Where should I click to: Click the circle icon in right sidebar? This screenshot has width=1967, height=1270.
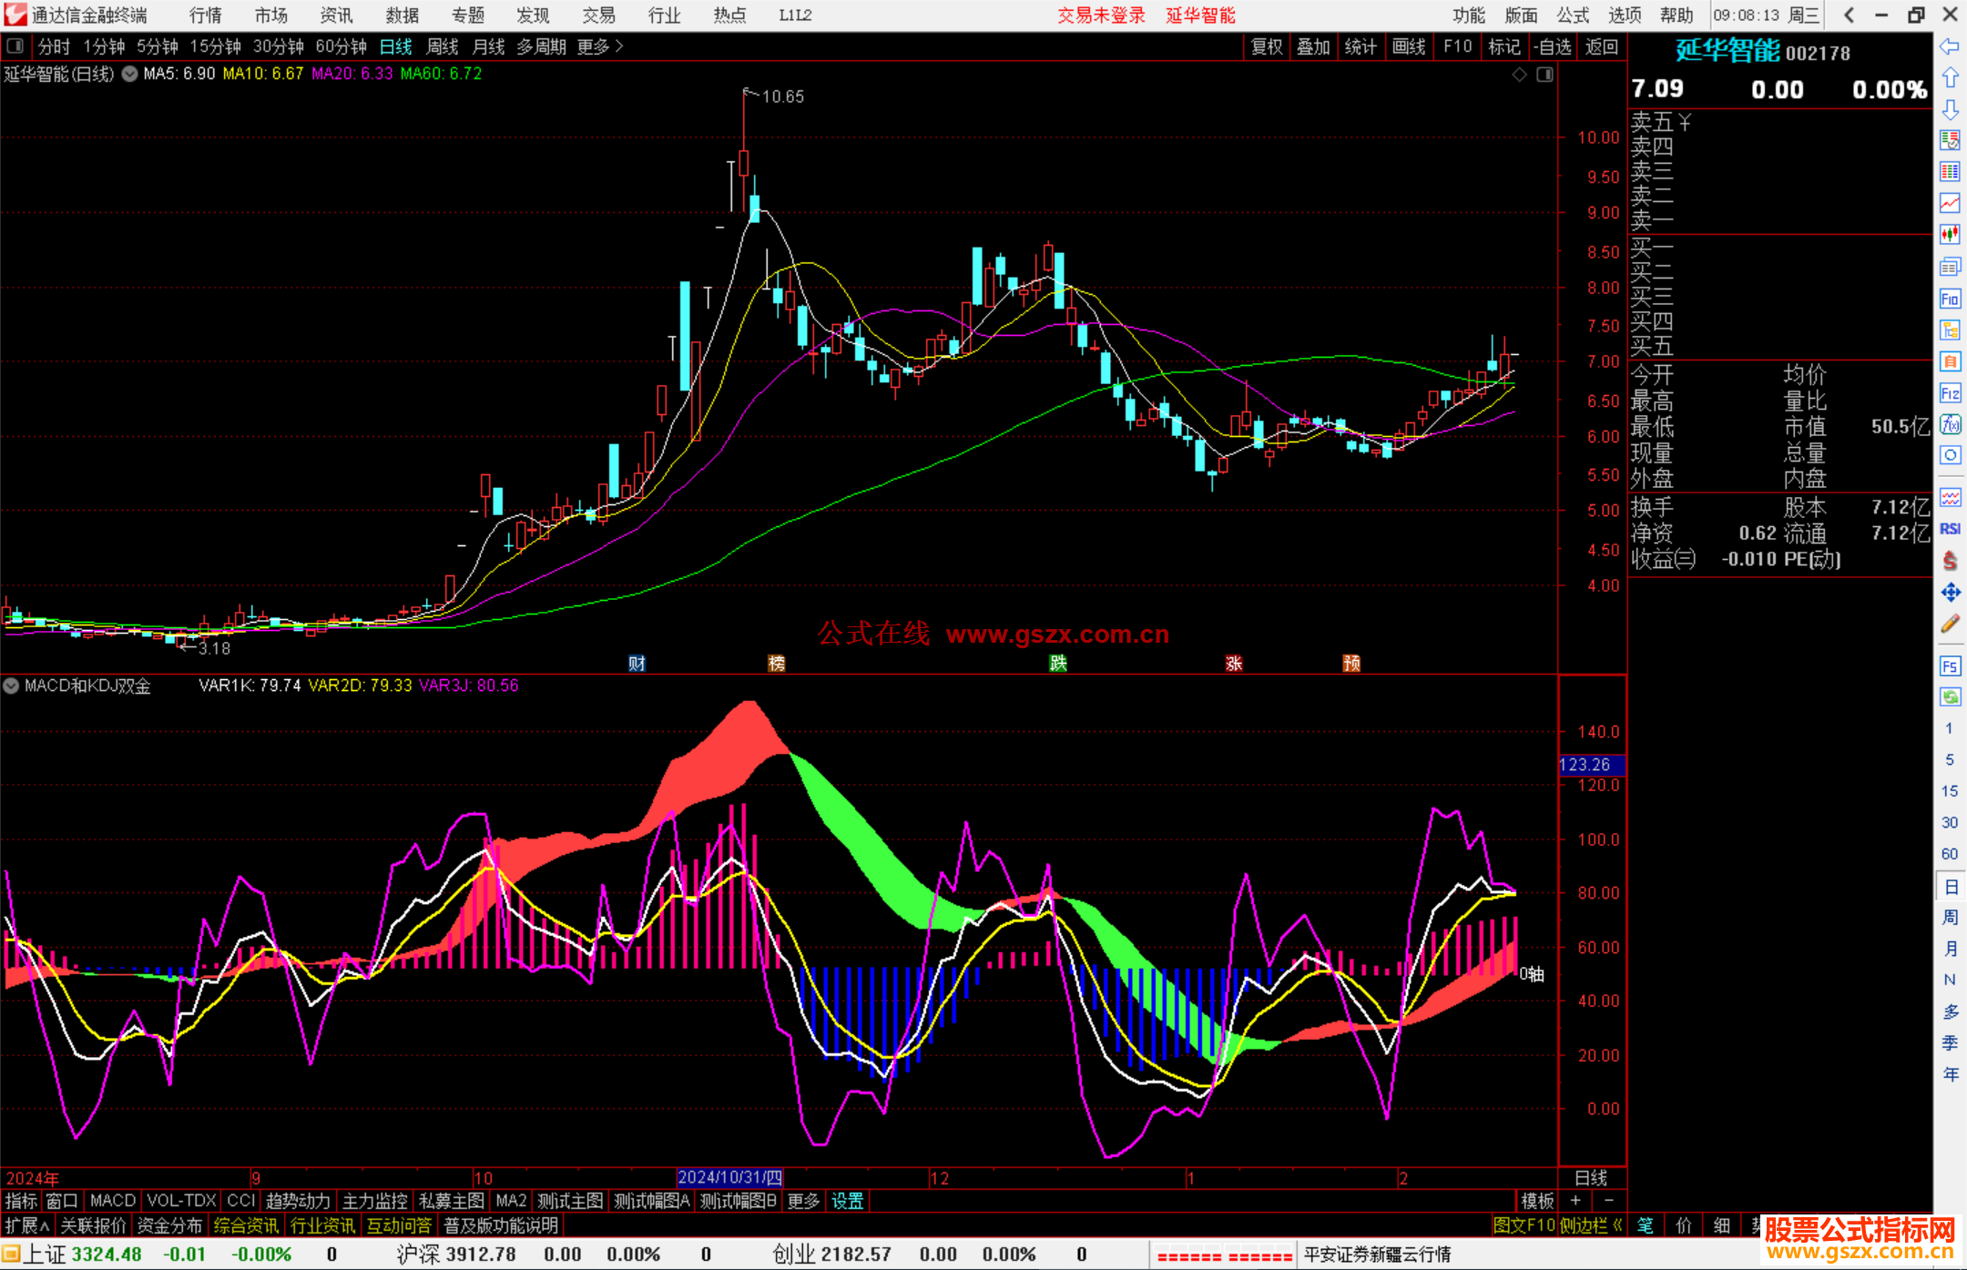pyautogui.click(x=1950, y=455)
